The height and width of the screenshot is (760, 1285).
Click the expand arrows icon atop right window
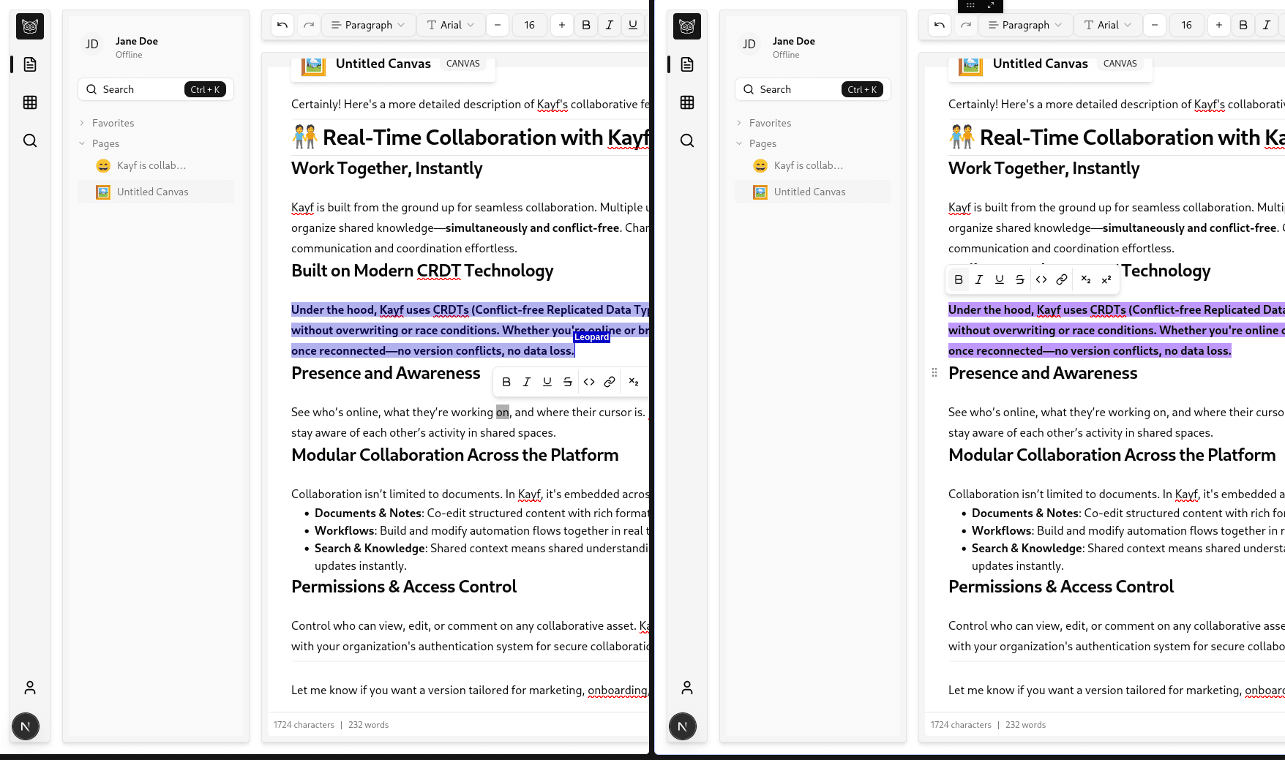click(x=991, y=5)
